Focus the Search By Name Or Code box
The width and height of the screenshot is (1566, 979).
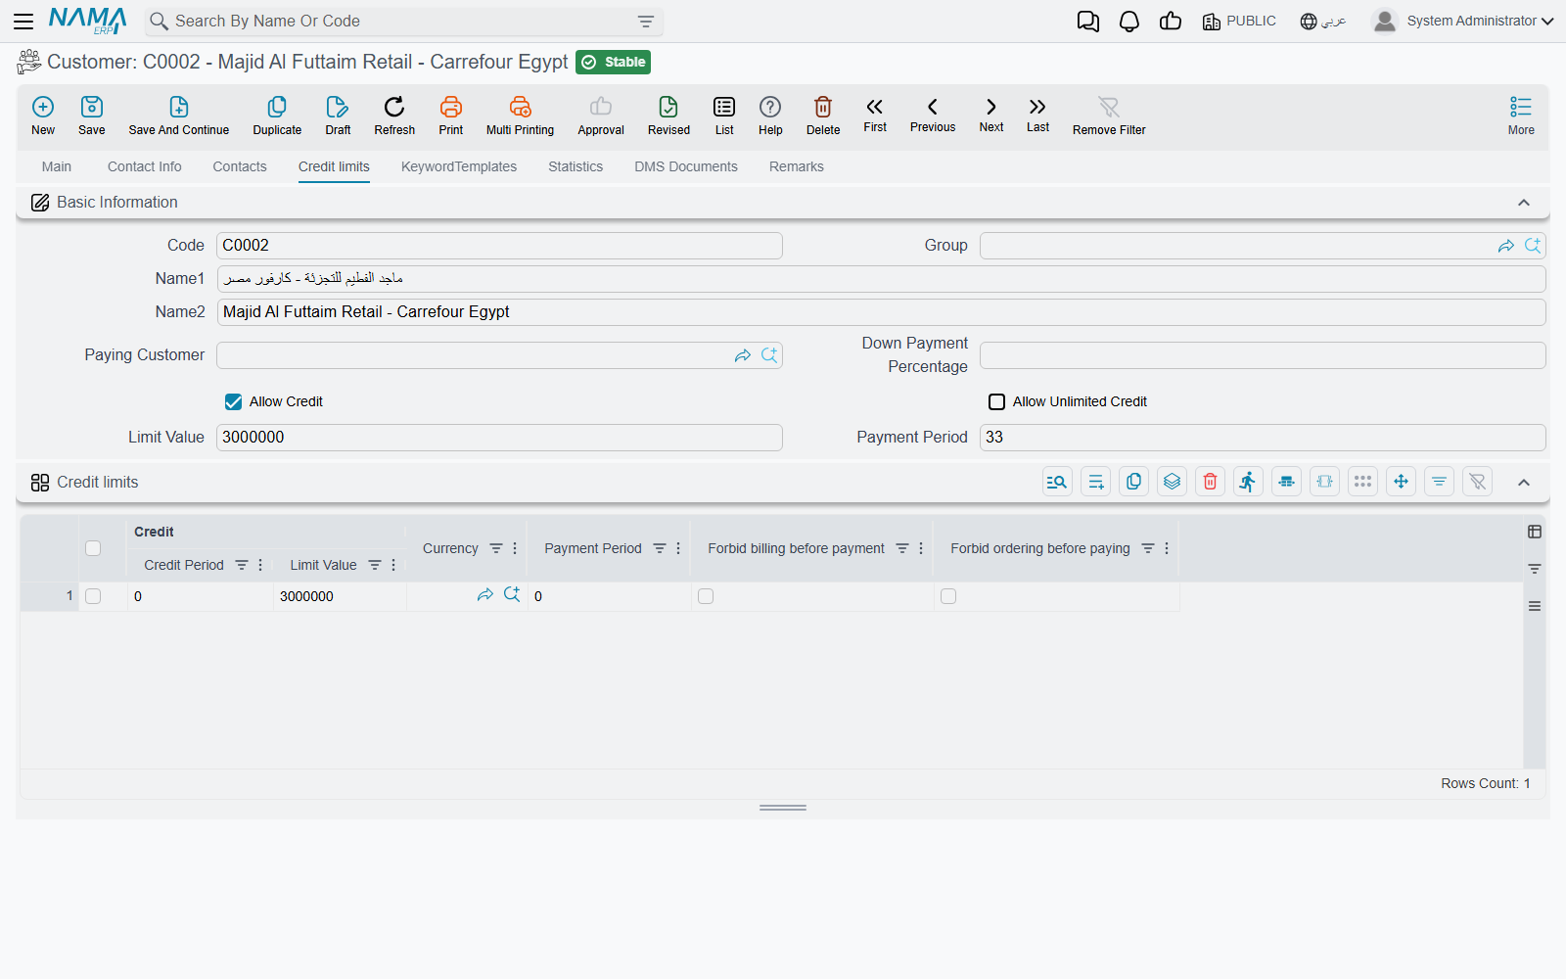401,22
